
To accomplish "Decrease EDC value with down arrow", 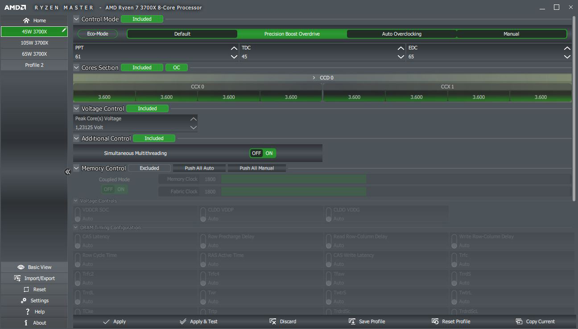I will 567,57.
